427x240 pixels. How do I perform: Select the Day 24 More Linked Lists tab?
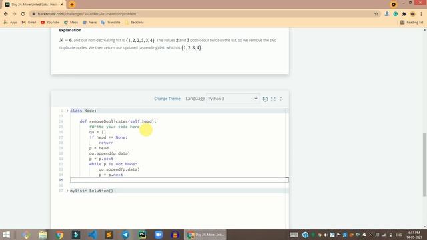coord(34,5)
